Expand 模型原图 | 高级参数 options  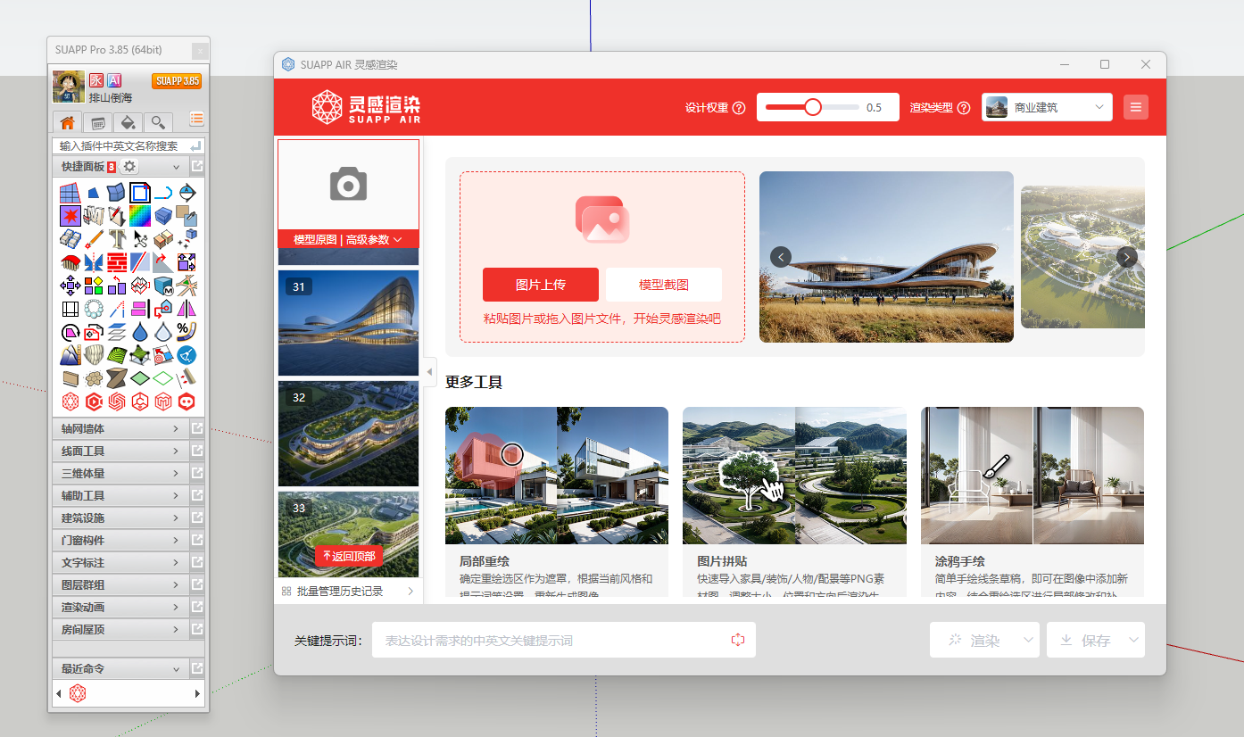(x=348, y=239)
